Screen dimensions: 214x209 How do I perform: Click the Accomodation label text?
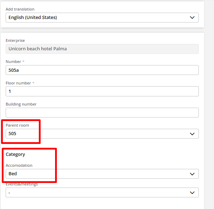pyautogui.click(x=19, y=165)
